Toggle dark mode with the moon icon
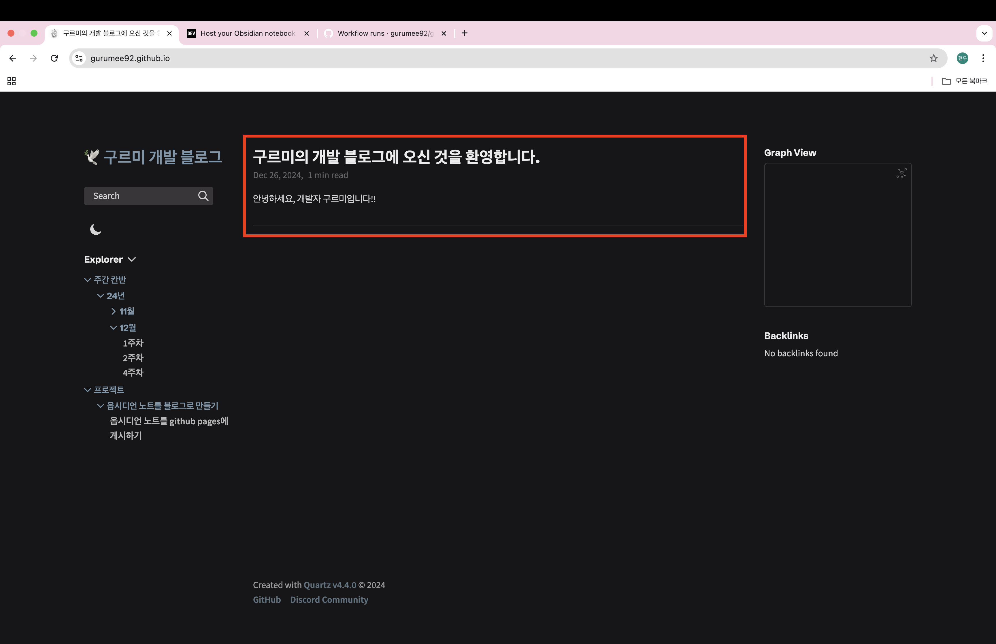 [x=96, y=229]
